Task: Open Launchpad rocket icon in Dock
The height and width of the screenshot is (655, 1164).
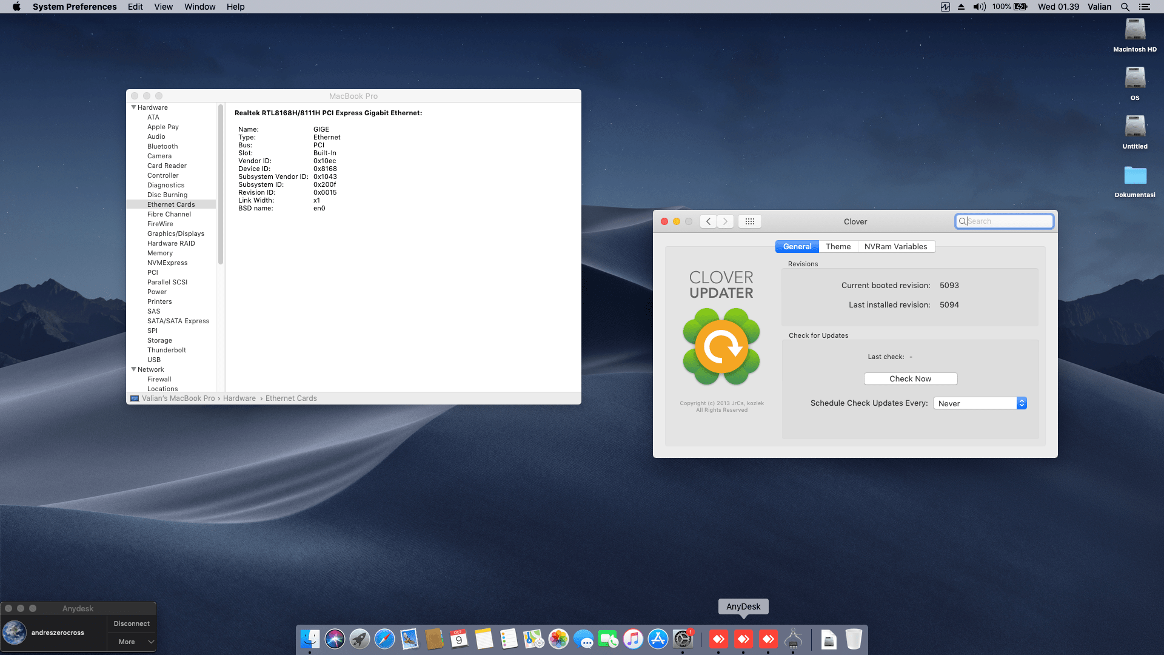Action: click(x=360, y=639)
